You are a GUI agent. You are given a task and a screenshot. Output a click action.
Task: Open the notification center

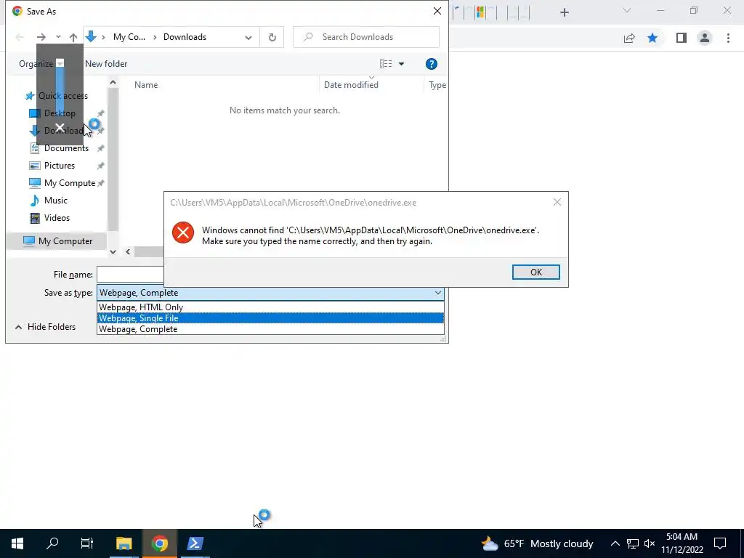click(720, 543)
